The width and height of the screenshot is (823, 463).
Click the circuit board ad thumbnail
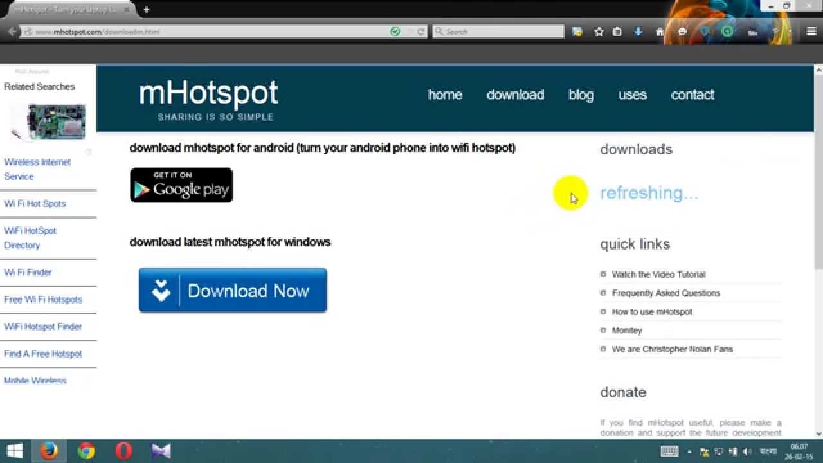(50, 122)
